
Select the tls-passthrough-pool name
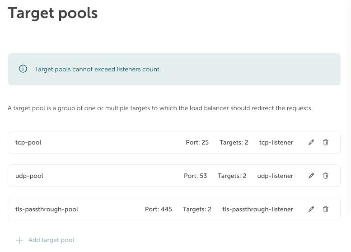pos(47,209)
